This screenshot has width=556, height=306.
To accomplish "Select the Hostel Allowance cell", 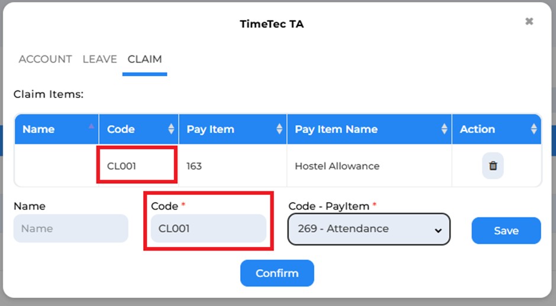I will coord(369,165).
